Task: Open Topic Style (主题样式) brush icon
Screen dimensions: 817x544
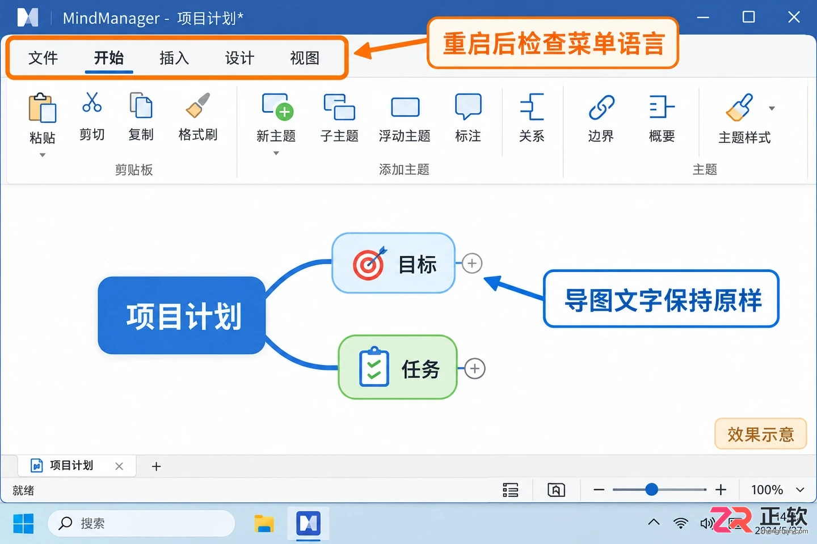Action: tap(739, 107)
